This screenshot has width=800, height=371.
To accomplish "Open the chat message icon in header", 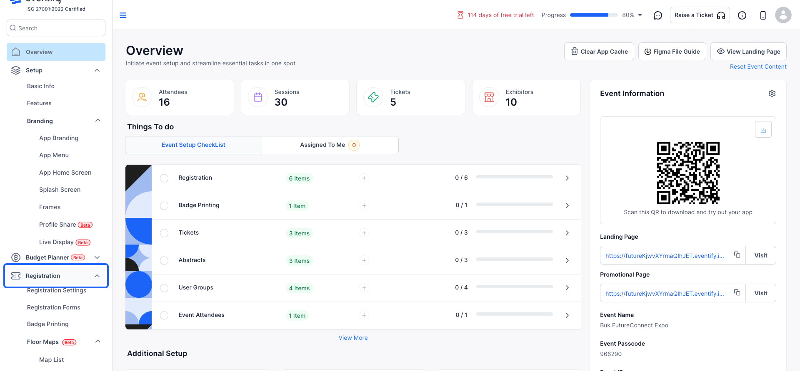I will [x=658, y=15].
